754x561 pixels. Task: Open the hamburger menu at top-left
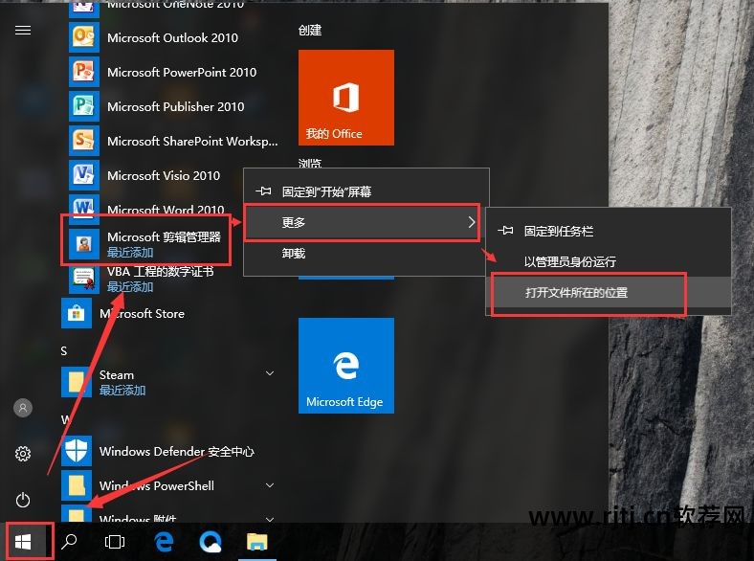pos(23,31)
